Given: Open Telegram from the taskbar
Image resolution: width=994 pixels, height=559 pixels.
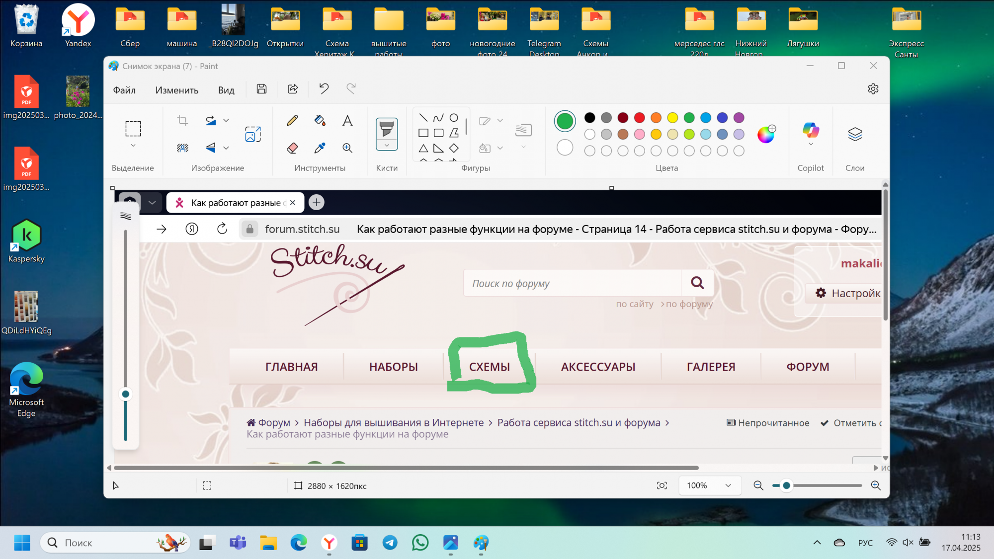Looking at the screenshot, I should [x=390, y=543].
